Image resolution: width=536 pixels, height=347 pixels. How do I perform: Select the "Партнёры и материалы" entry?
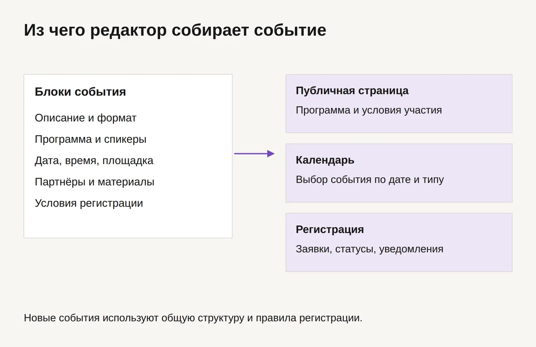coord(95,182)
